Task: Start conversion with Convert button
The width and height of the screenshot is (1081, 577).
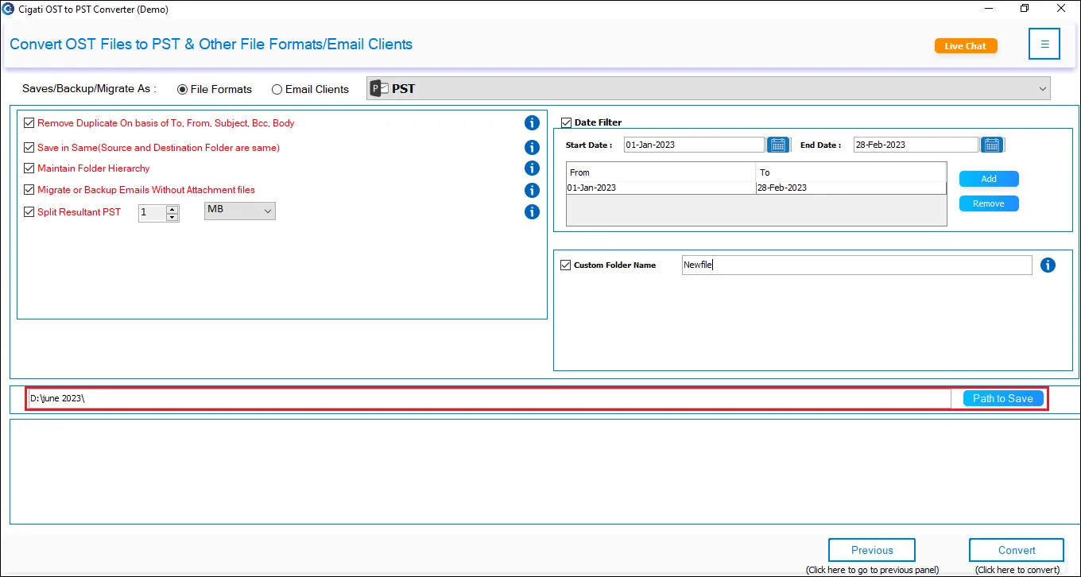Action: [x=1017, y=550]
